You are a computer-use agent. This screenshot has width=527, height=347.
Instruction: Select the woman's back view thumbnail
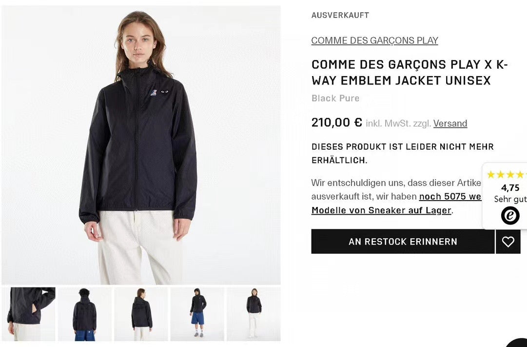pyautogui.click(x=141, y=314)
